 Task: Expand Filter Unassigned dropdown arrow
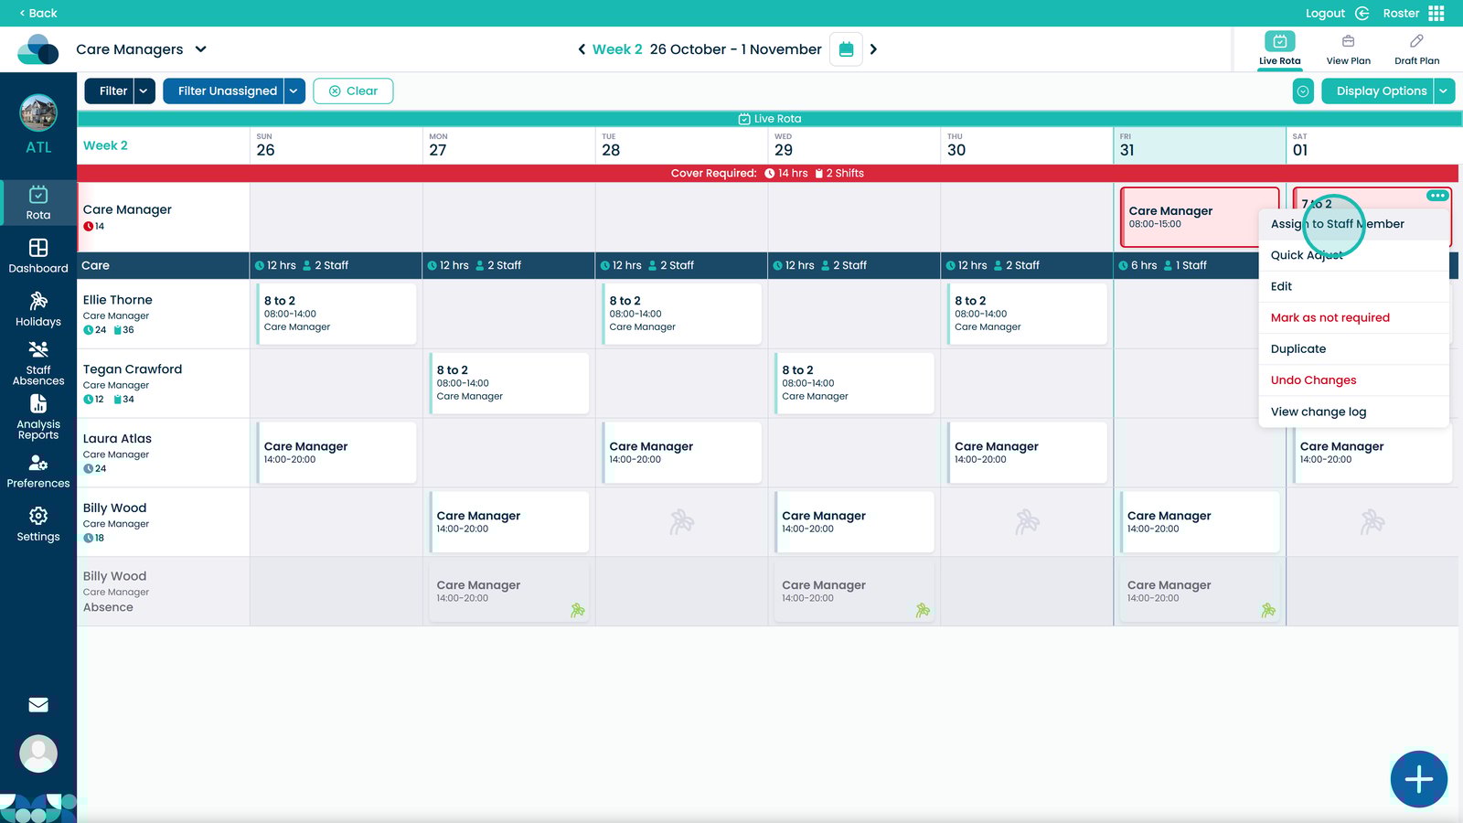tap(294, 91)
